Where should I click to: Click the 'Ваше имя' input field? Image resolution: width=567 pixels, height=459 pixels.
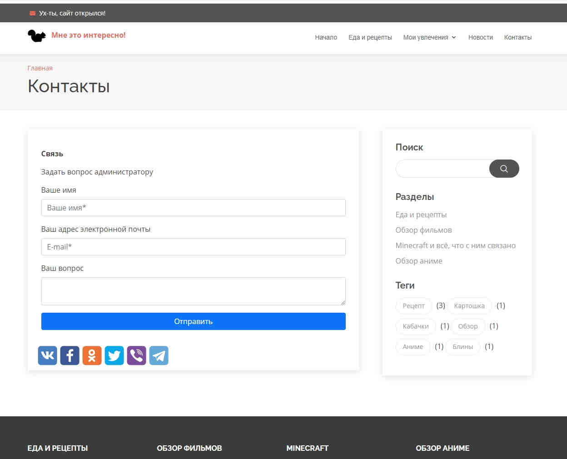[193, 208]
